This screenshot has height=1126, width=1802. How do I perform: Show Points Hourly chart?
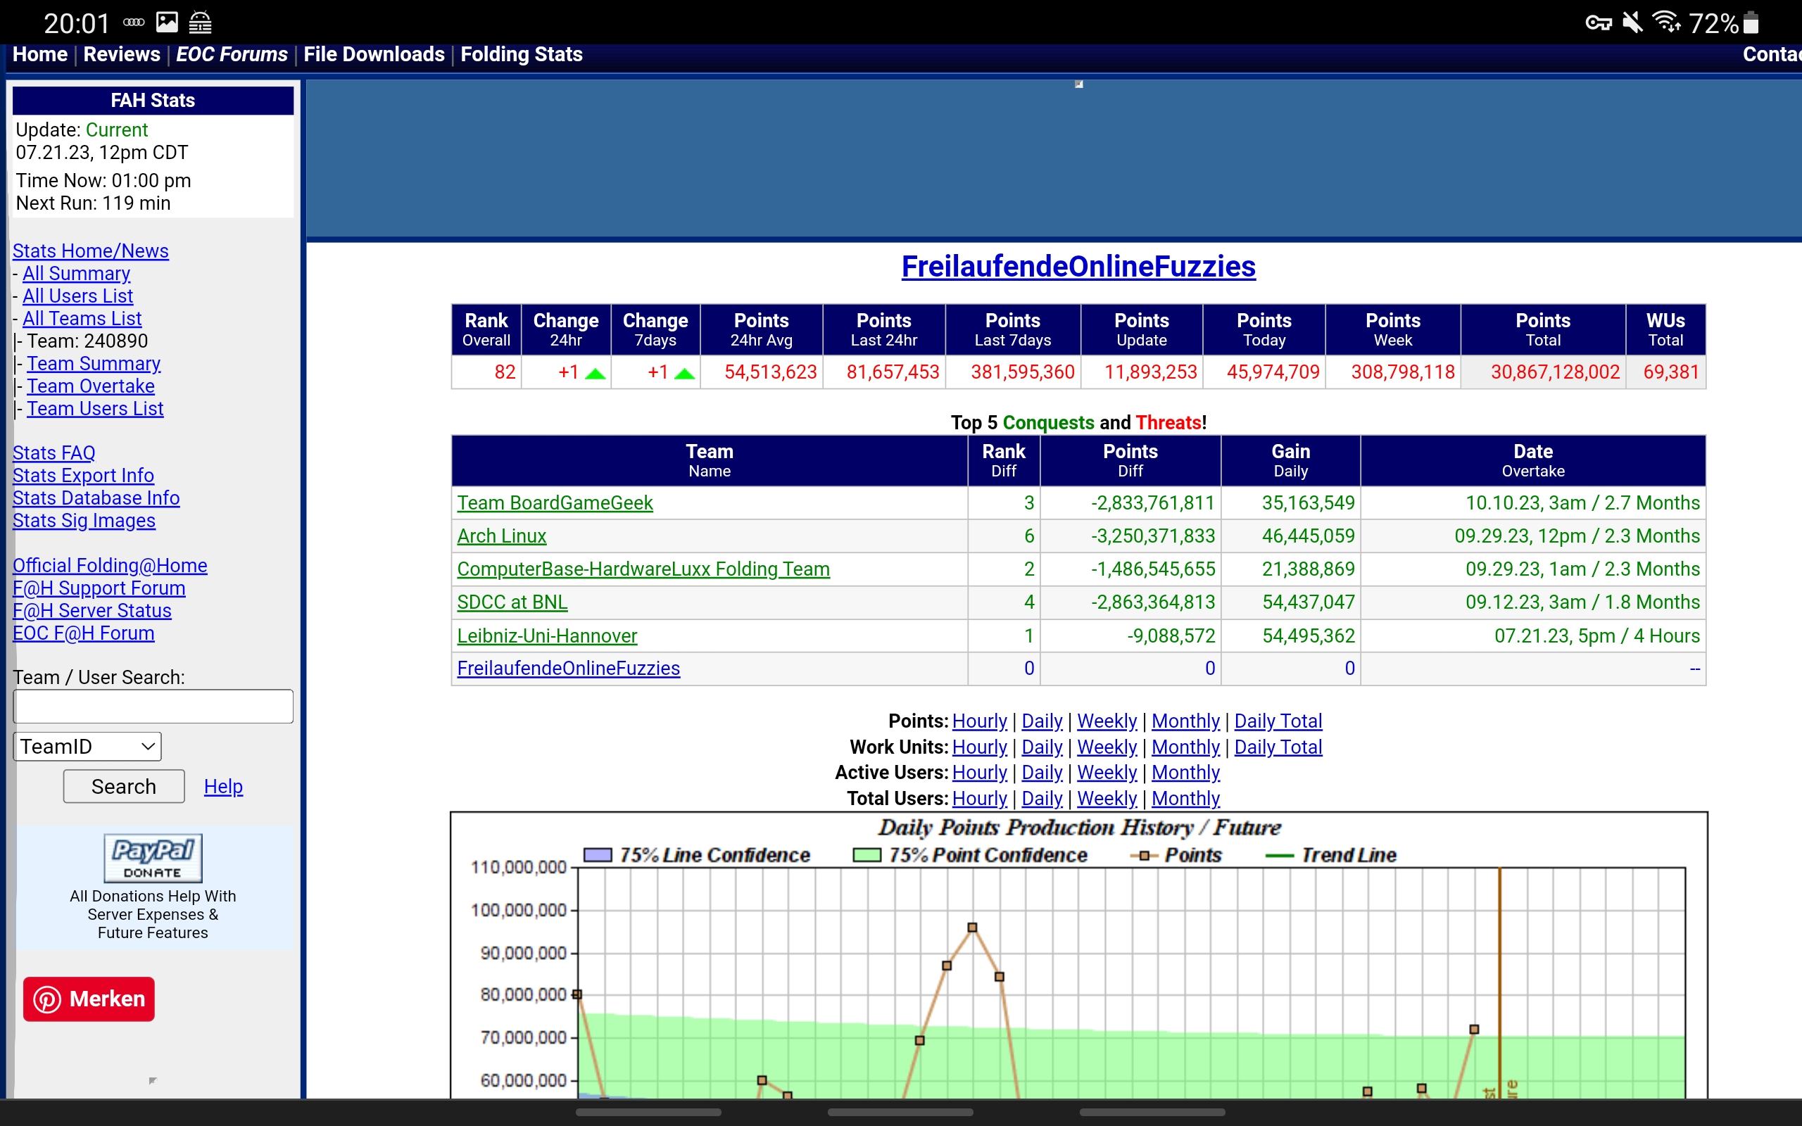pos(979,721)
